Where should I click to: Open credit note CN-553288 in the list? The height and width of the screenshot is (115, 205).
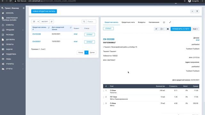coord(37,34)
